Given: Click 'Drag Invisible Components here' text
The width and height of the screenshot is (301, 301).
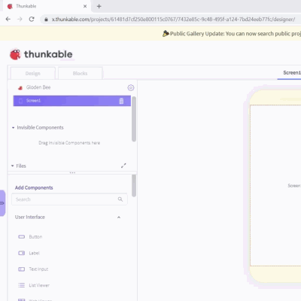Looking at the screenshot, I should (x=69, y=143).
